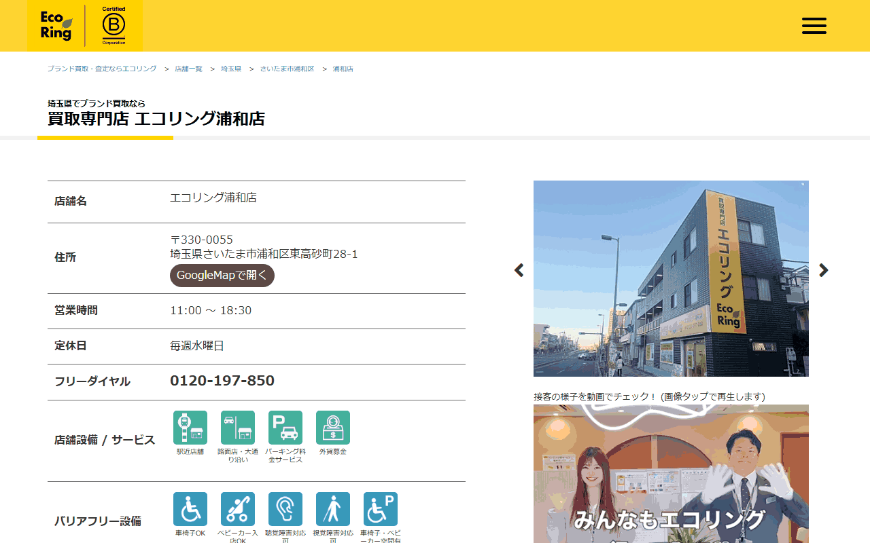Click the パーキング料金サービス icon

coord(285,428)
